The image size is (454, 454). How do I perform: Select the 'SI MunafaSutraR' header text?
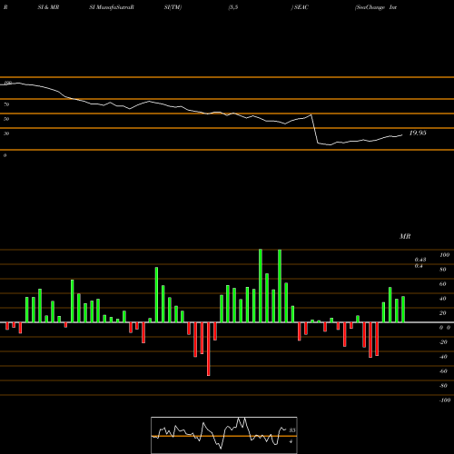(112, 7)
